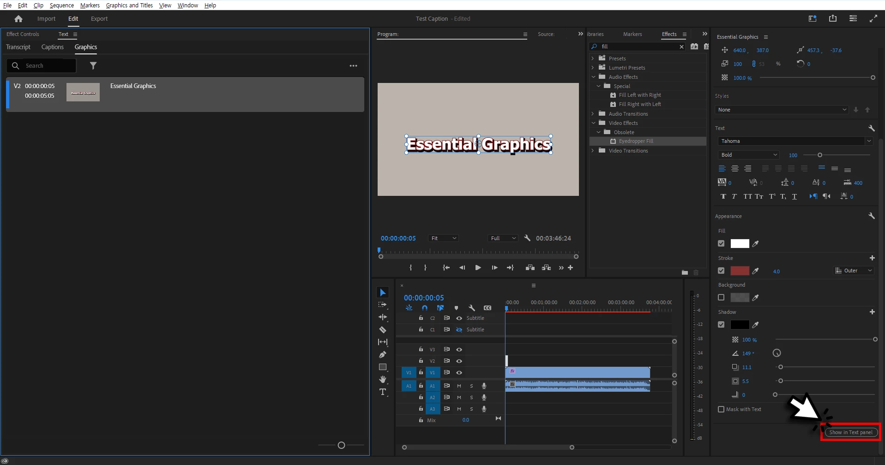Create new custom bin in Effects panel
The image size is (885, 465).
click(685, 272)
